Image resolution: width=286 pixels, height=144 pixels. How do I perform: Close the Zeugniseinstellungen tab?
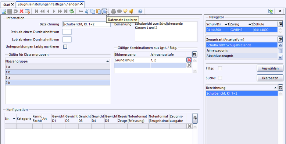pyautogui.click(x=81, y=4)
